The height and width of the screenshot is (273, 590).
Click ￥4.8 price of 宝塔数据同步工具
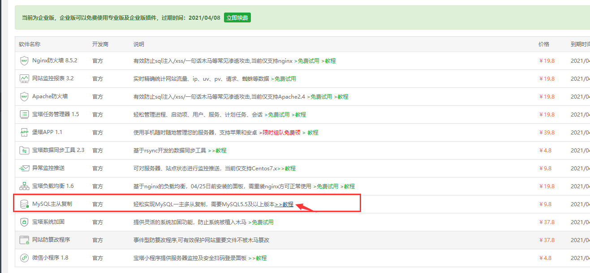tap(545, 150)
